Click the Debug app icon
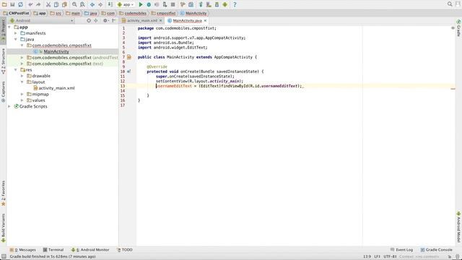 pyautogui.click(x=149, y=4)
